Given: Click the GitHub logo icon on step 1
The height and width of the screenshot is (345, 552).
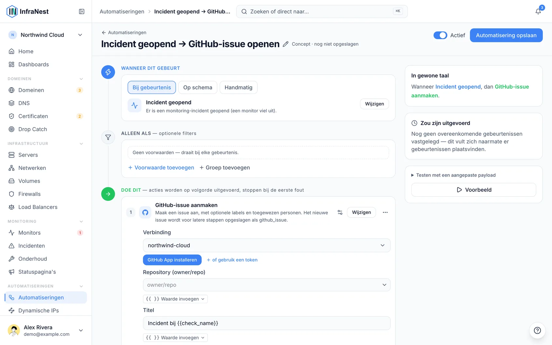Looking at the screenshot, I should 145,212.
